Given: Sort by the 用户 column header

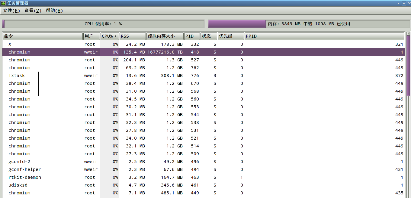Looking at the screenshot, I should click(92, 36).
